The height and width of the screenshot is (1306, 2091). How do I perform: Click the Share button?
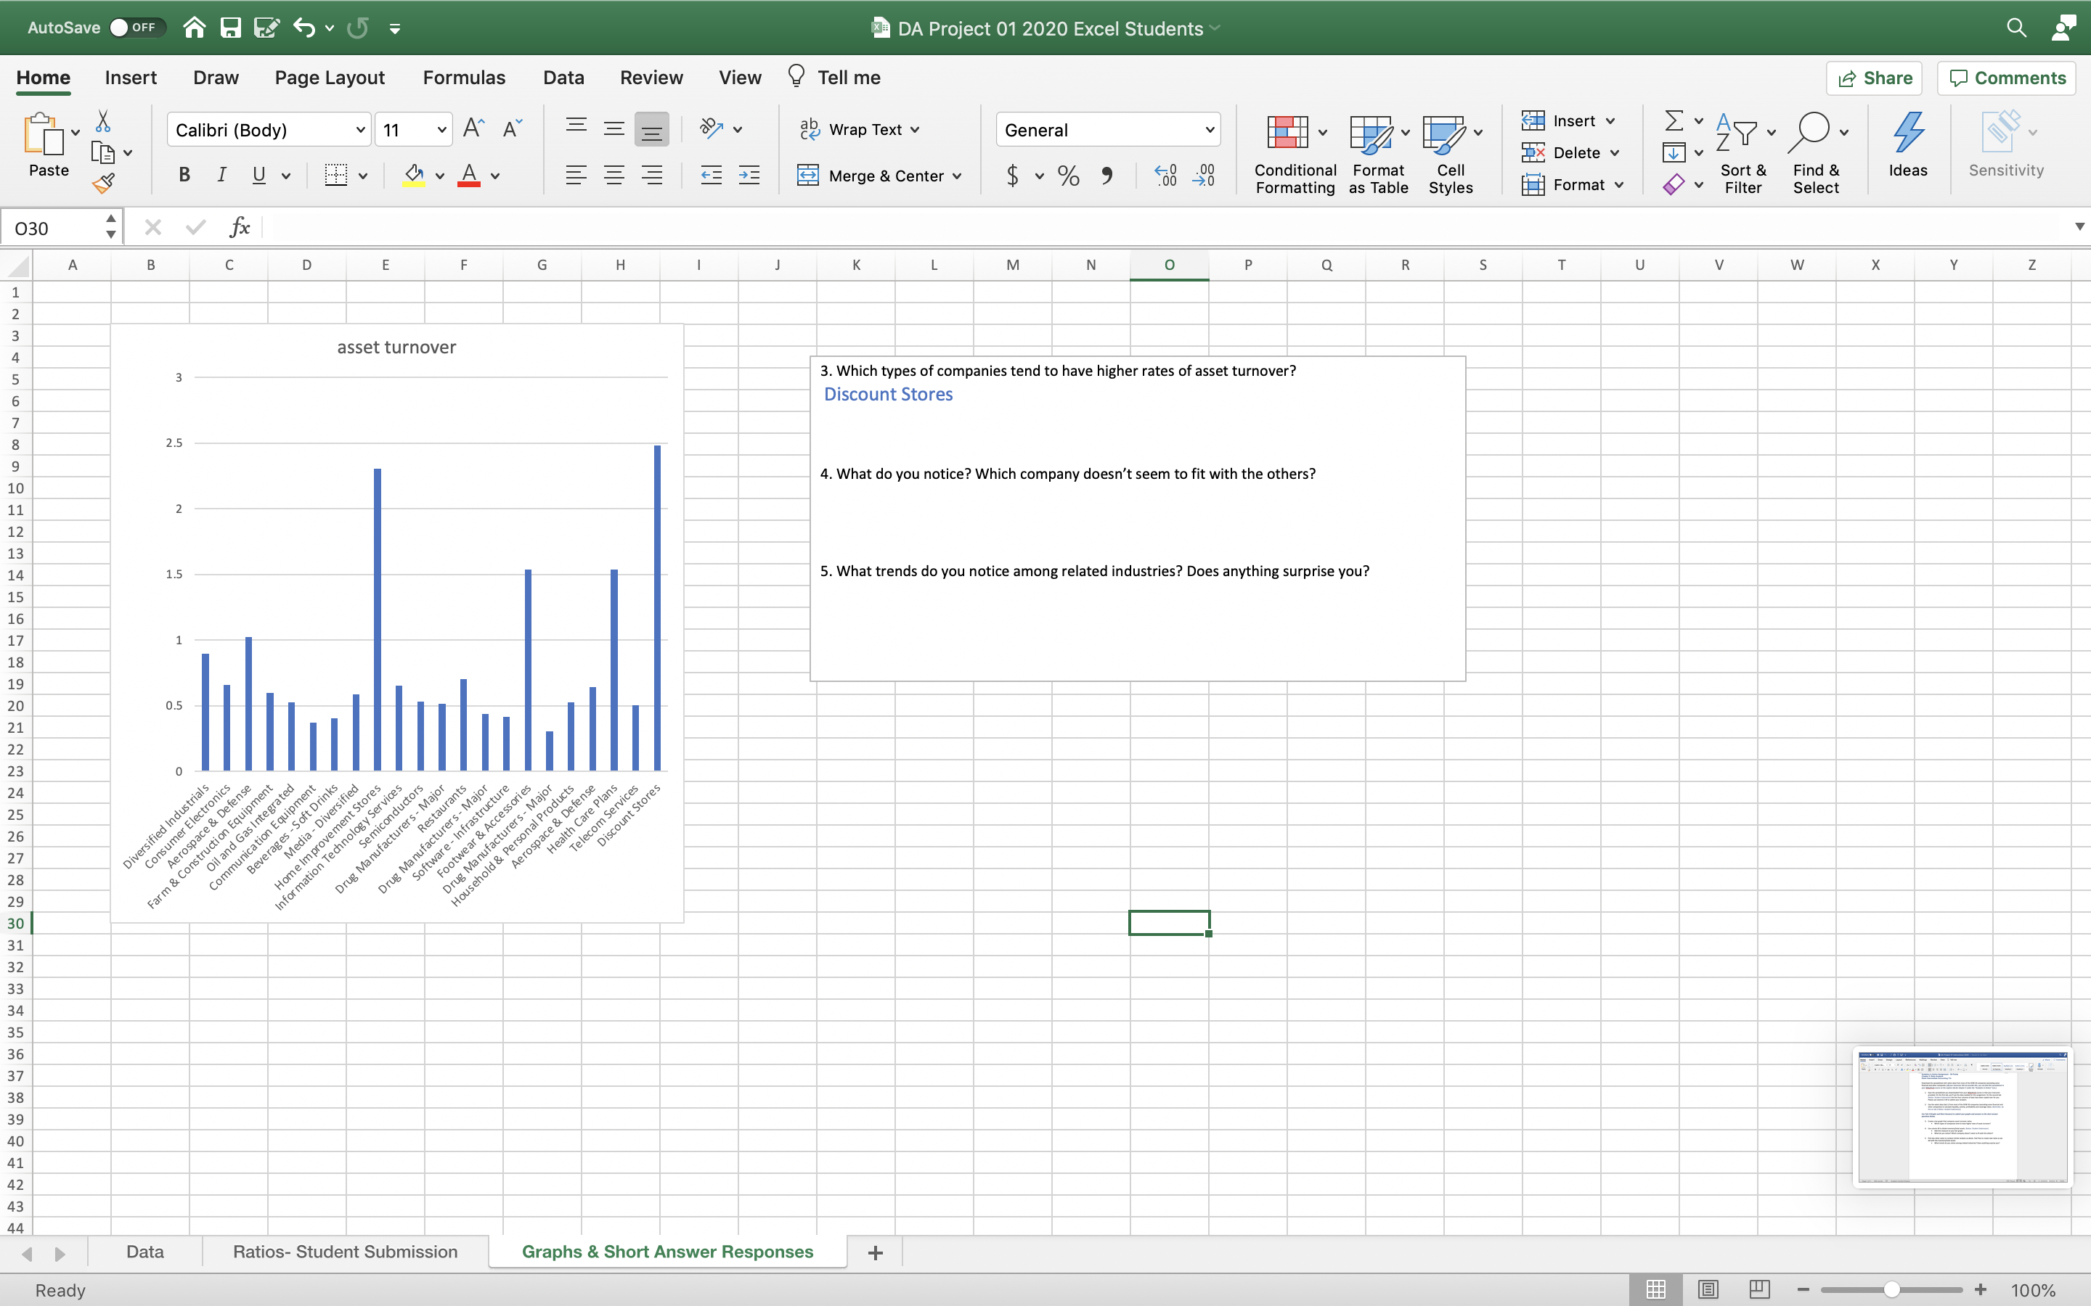pos(1874,78)
